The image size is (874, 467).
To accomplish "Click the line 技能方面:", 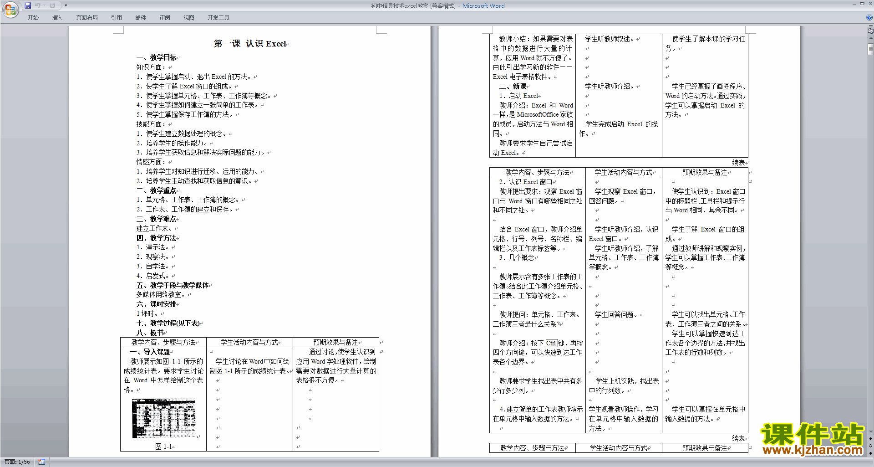I will (151, 124).
